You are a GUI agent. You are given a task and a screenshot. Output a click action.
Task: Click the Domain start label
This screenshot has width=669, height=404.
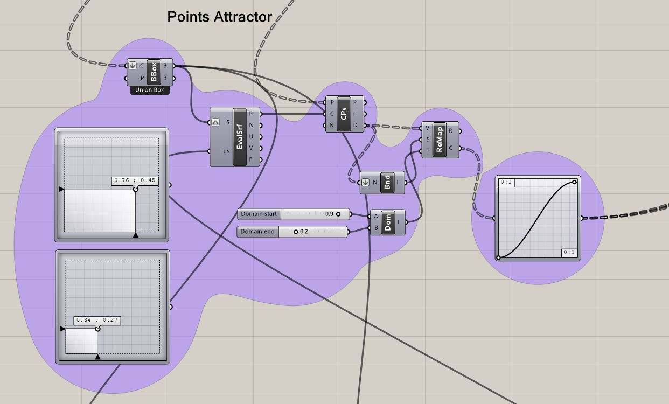(259, 214)
